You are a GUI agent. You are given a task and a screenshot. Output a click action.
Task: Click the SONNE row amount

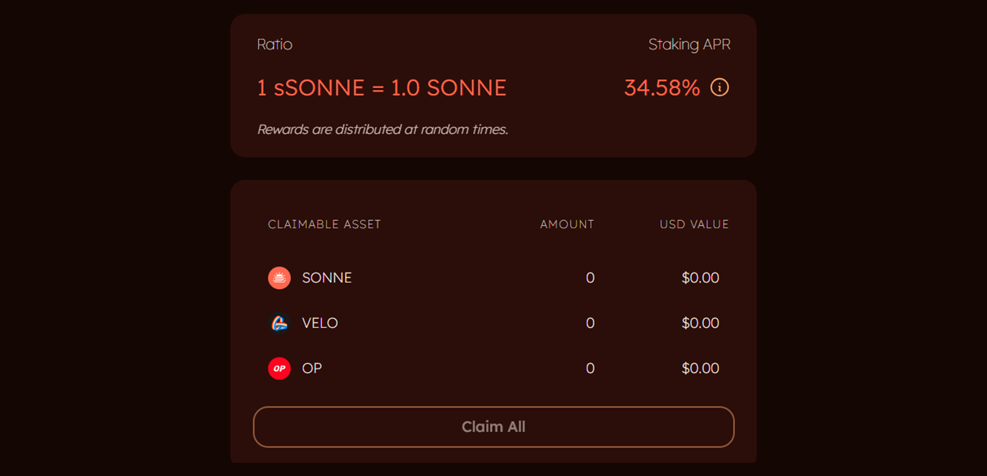coord(590,278)
